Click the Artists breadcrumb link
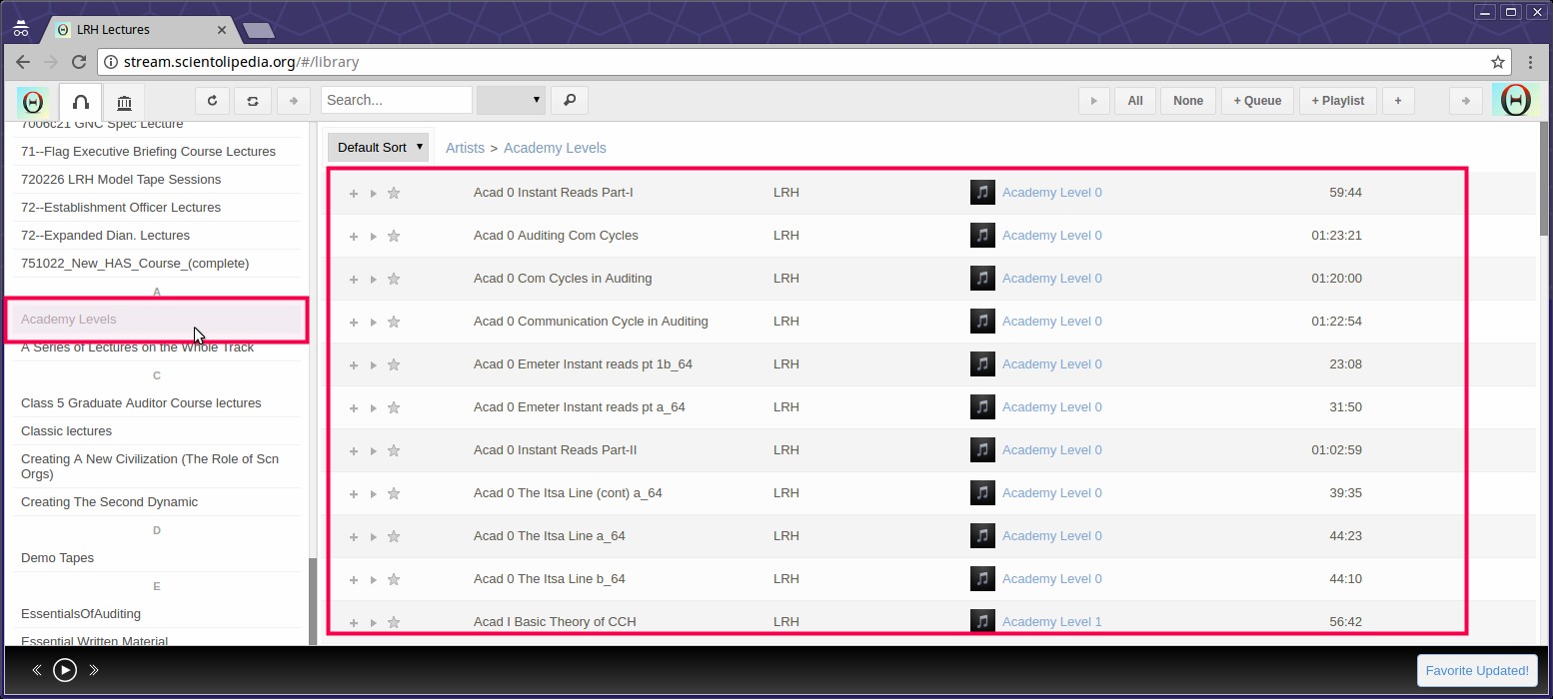The height and width of the screenshot is (699, 1553). (x=465, y=148)
